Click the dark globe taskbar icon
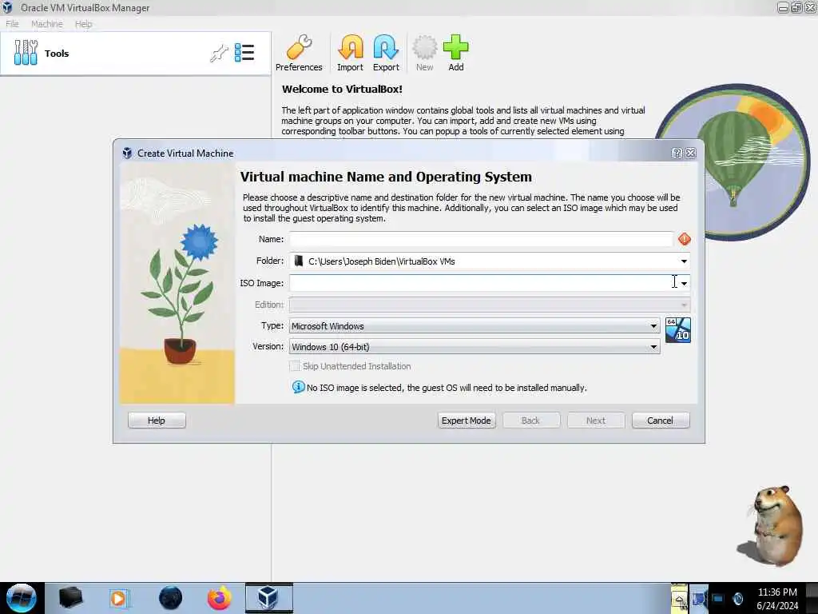818x614 pixels. pos(171,598)
